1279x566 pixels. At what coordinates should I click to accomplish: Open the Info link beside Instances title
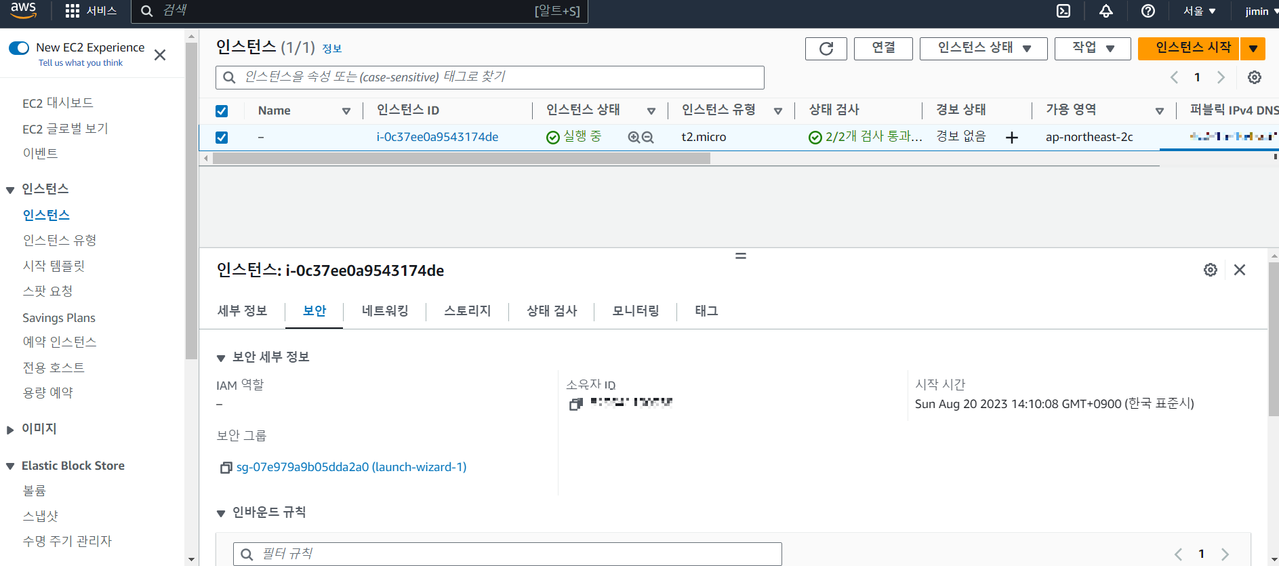click(x=331, y=49)
